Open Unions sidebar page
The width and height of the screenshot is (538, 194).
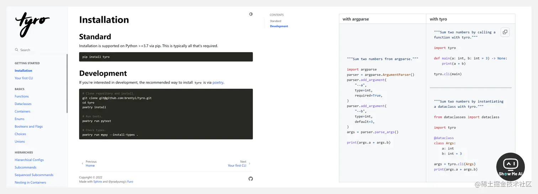(x=20, y=142)
